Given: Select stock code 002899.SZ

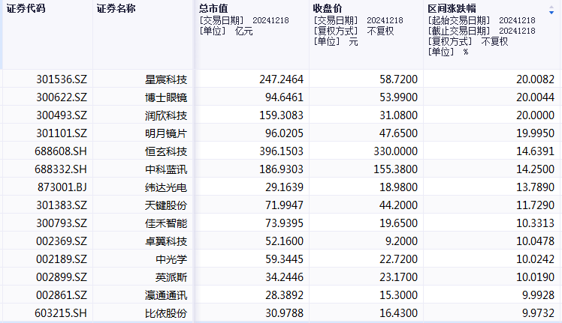Looking at the screenshot, I should (62, 277).
